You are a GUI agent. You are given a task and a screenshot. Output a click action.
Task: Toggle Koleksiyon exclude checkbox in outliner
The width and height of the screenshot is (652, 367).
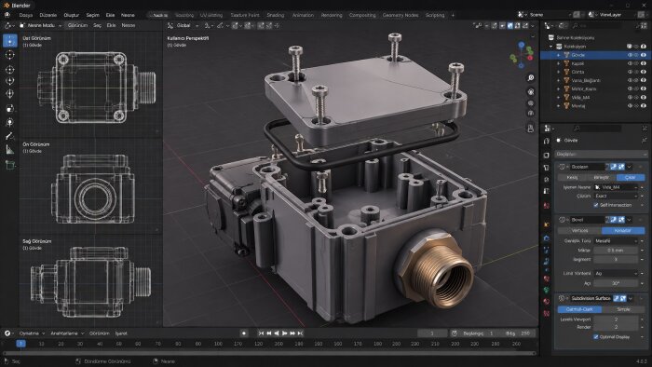pos(630,47)
